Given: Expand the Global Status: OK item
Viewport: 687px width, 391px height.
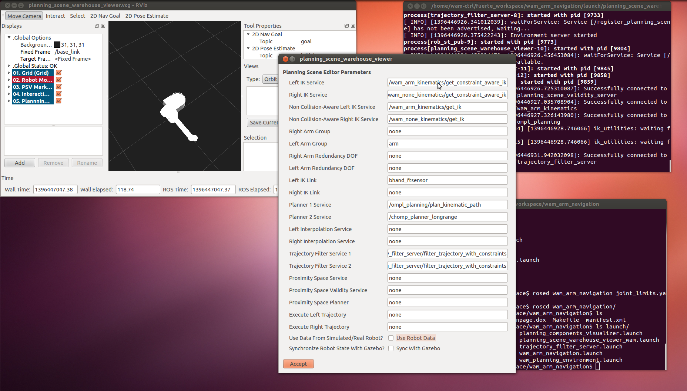Looking at the screenshot, I should (9, 66).
